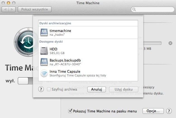The width and height of the screenshot is (176, 118).
Task: Click the 585,01 GB size text
Action: coord(57,53)
